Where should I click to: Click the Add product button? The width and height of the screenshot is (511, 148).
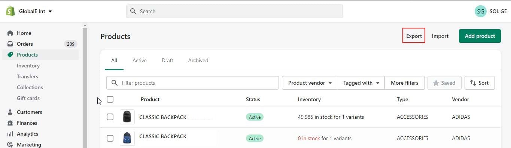point(480,36)
